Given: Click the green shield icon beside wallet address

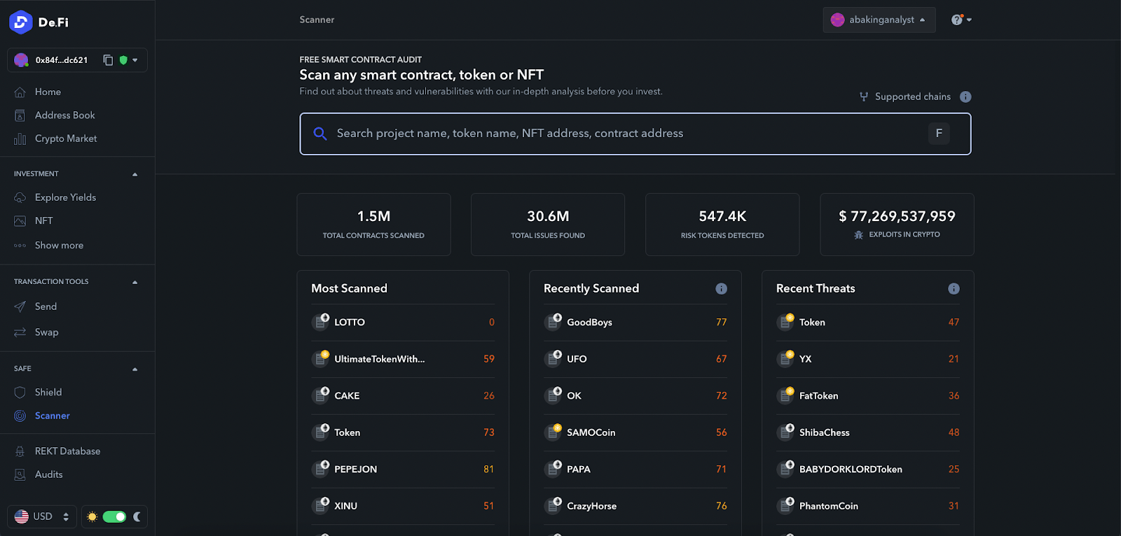Looking at the screenshot, I should point(123,60).
